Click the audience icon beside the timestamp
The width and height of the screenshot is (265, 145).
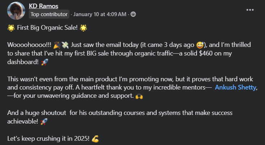click(x=133, y=14)
